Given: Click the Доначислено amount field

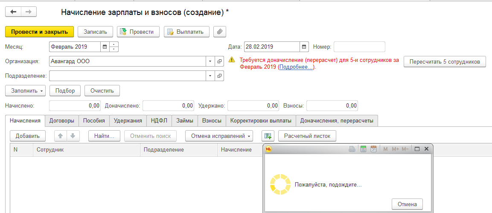Looking at the screenshot, I should click(x=168, y=106).
